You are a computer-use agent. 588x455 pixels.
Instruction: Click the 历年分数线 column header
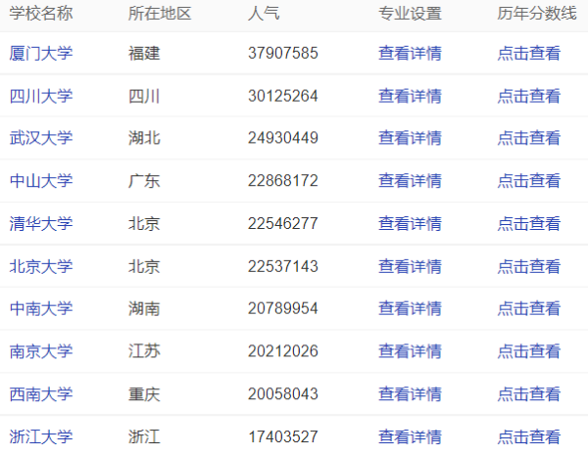pos(537,14)
